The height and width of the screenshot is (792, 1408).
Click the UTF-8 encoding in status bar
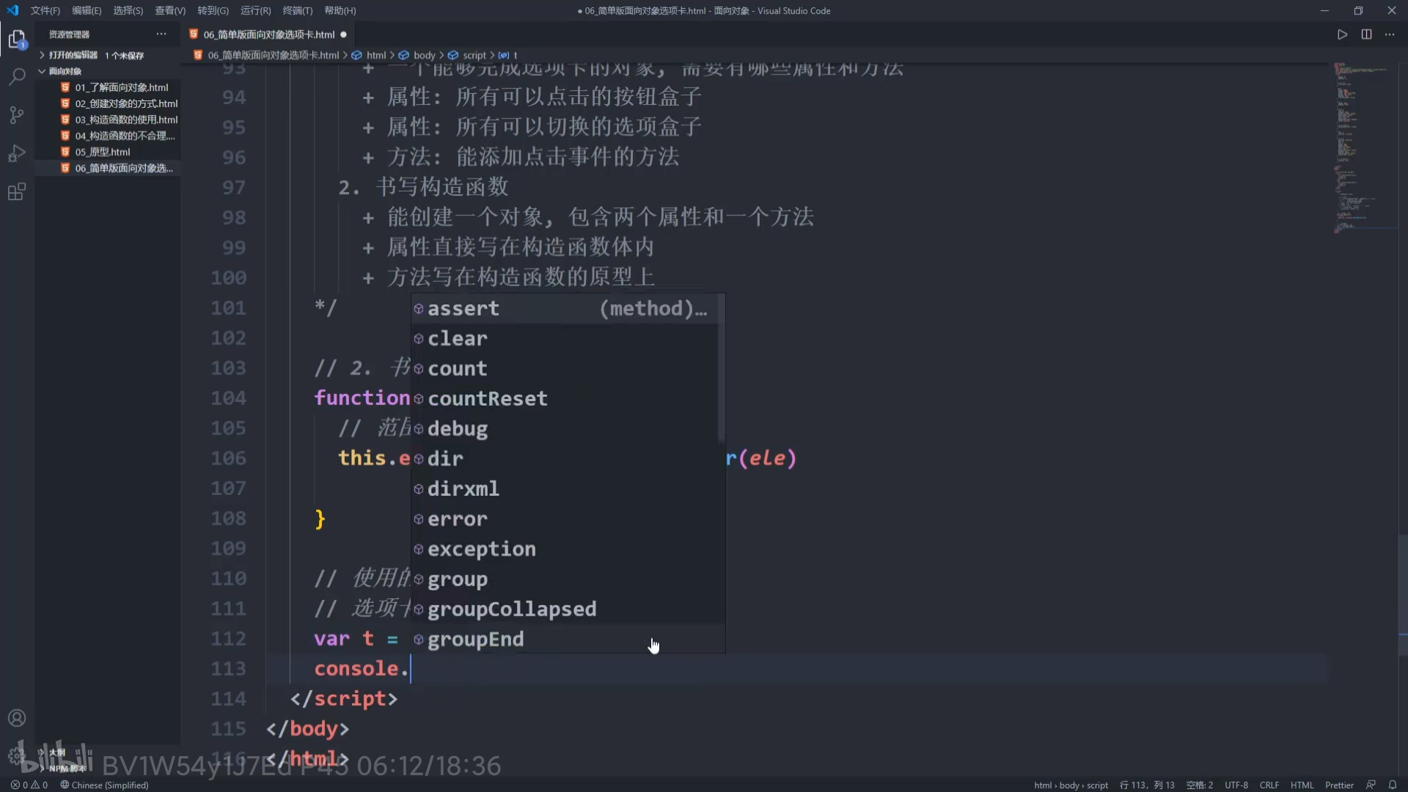click(x=1236, y=785)
